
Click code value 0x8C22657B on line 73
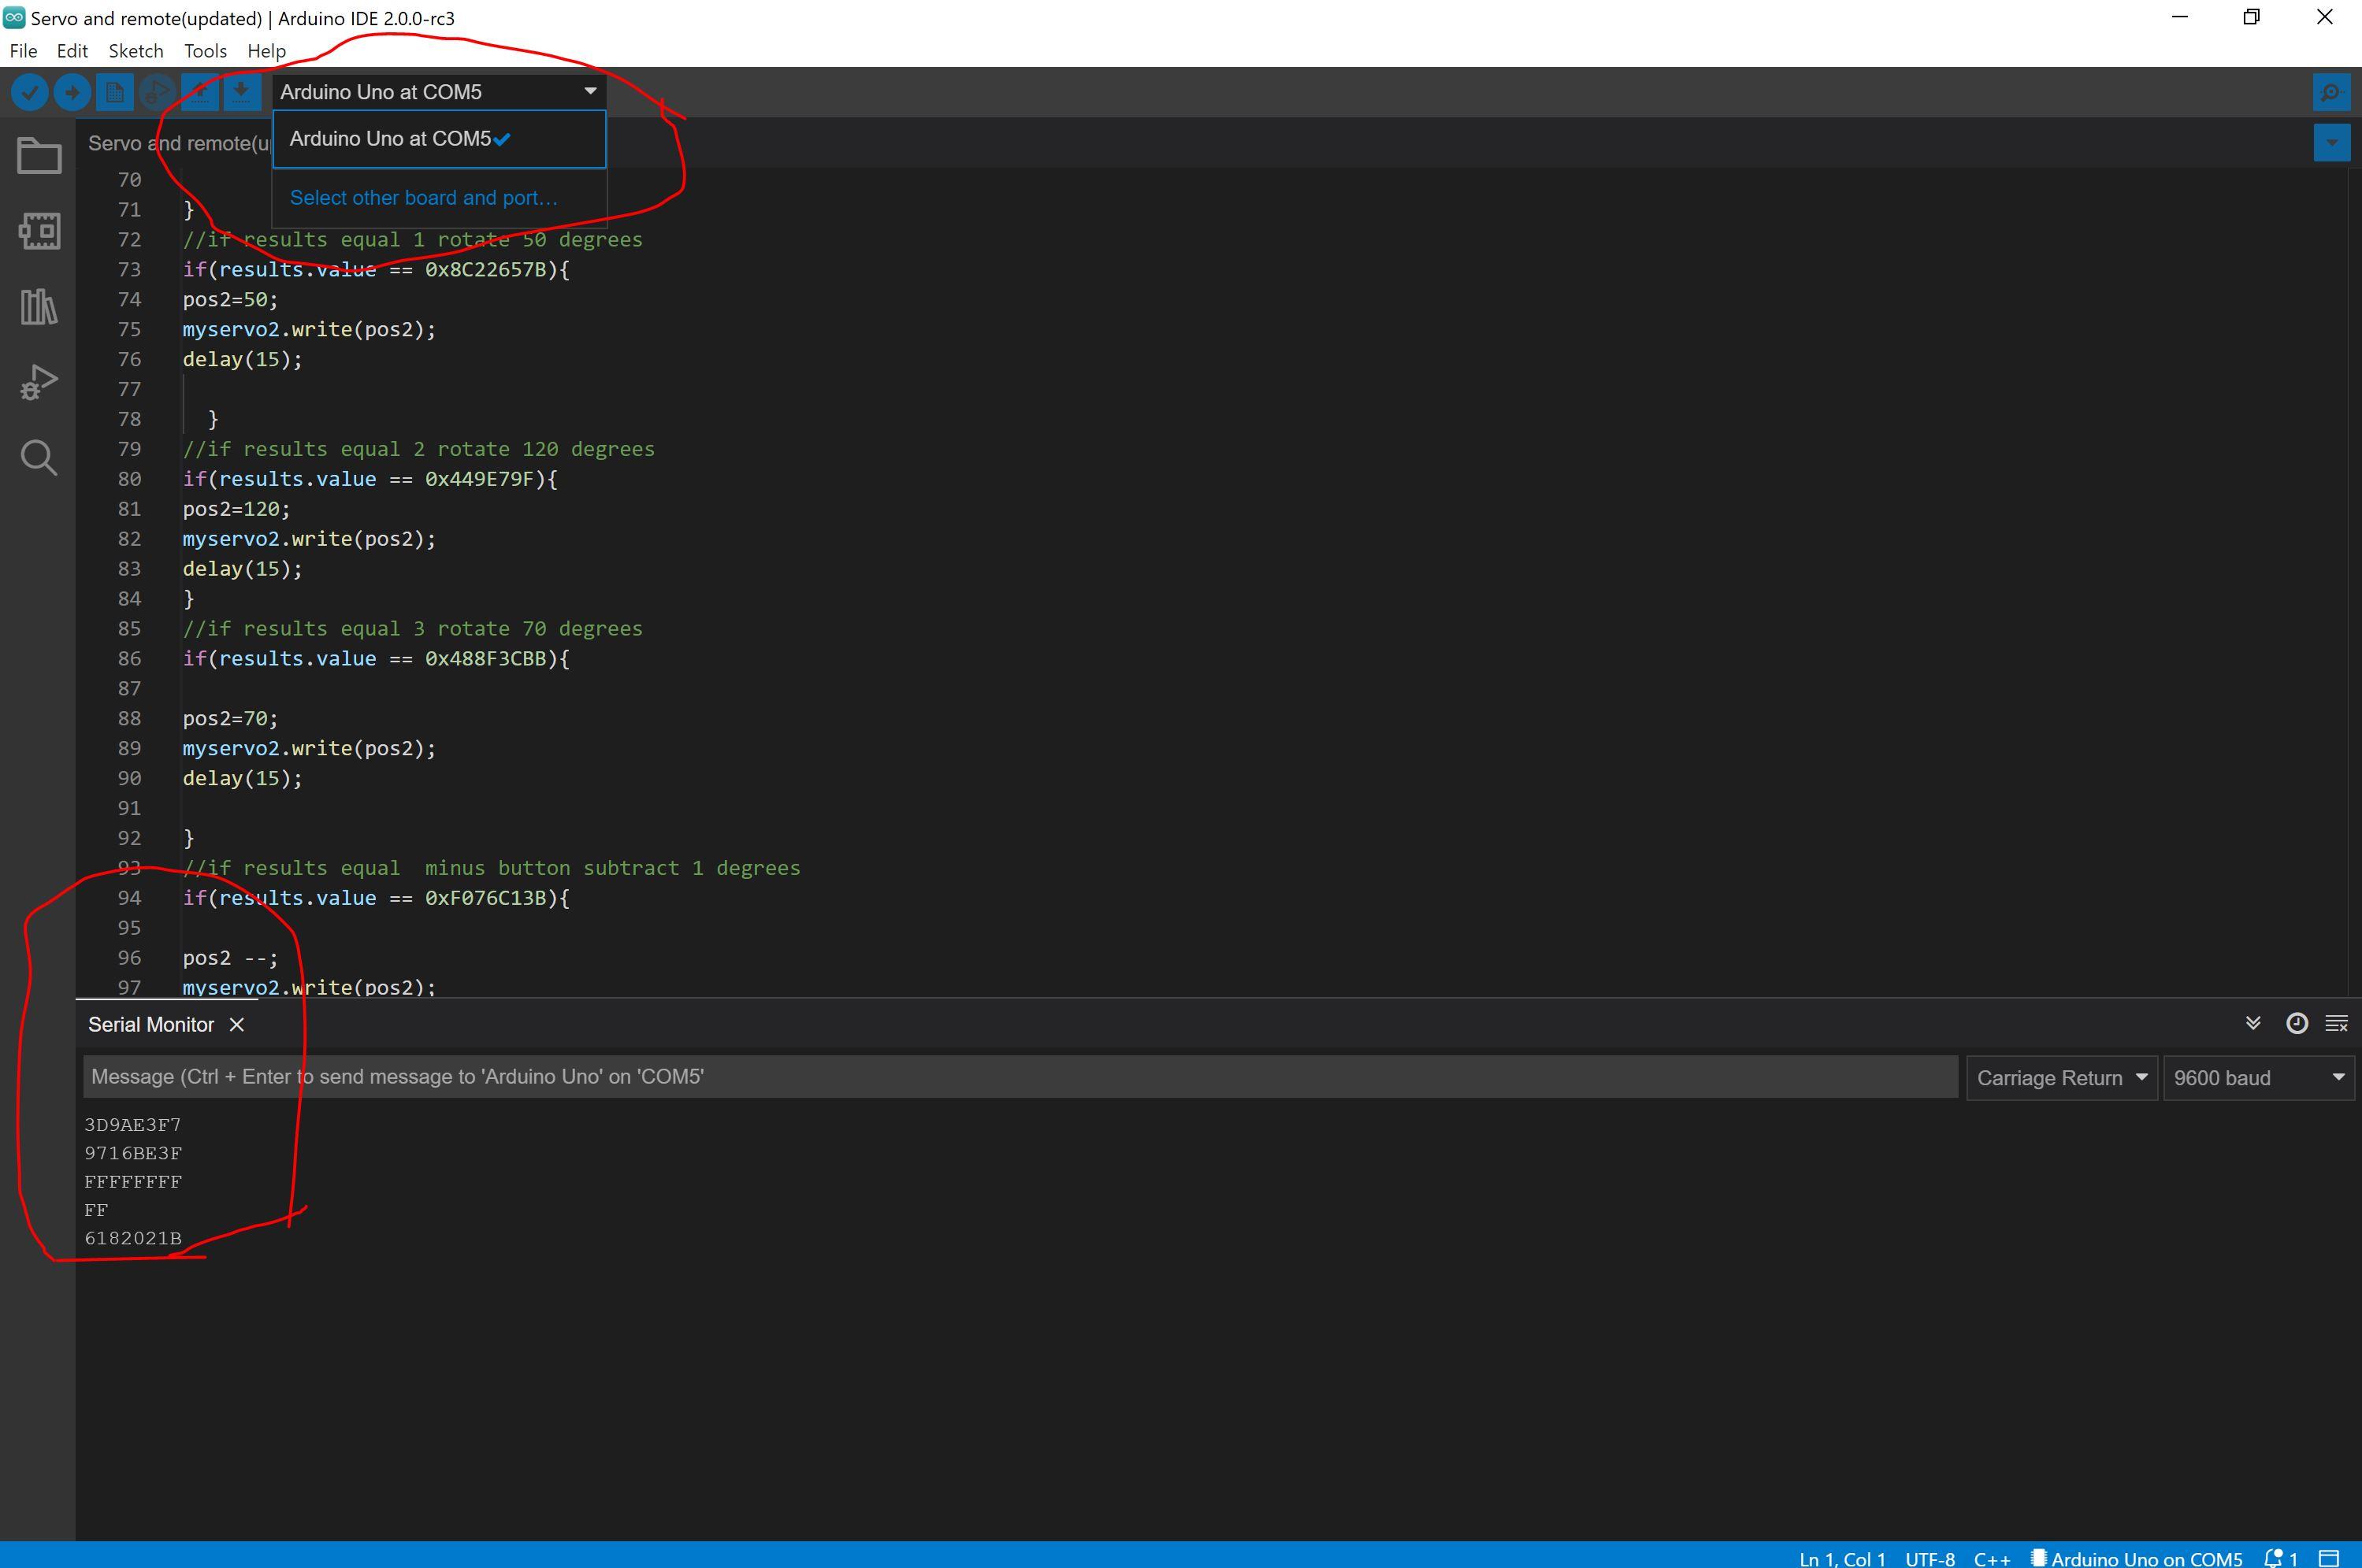(x=485, y=270)
